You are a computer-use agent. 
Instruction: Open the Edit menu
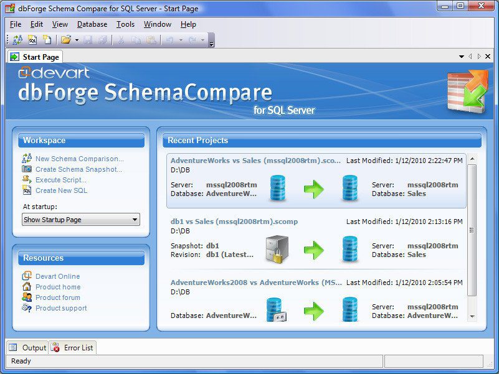coord(37,24)
